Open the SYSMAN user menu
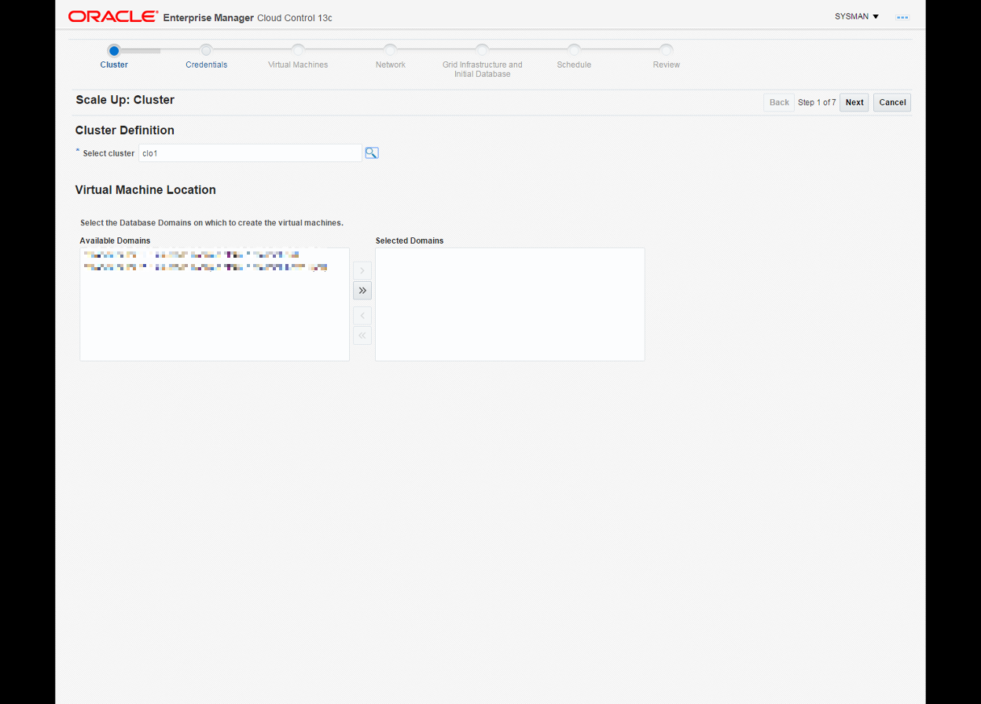Viewport: 981px width, 704px height. [x=857, y=16]
